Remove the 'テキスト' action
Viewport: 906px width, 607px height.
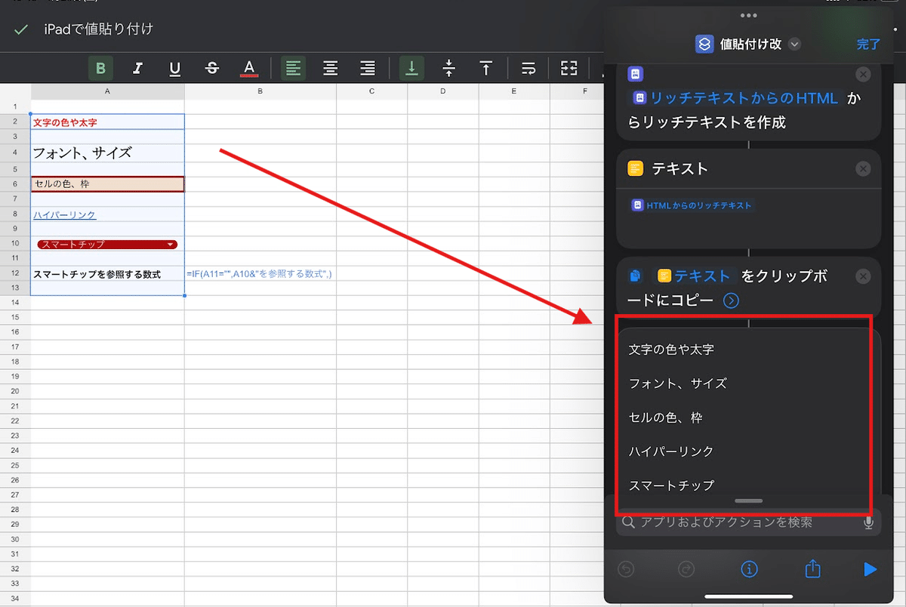pyautogui.click(x=863, y=169)
